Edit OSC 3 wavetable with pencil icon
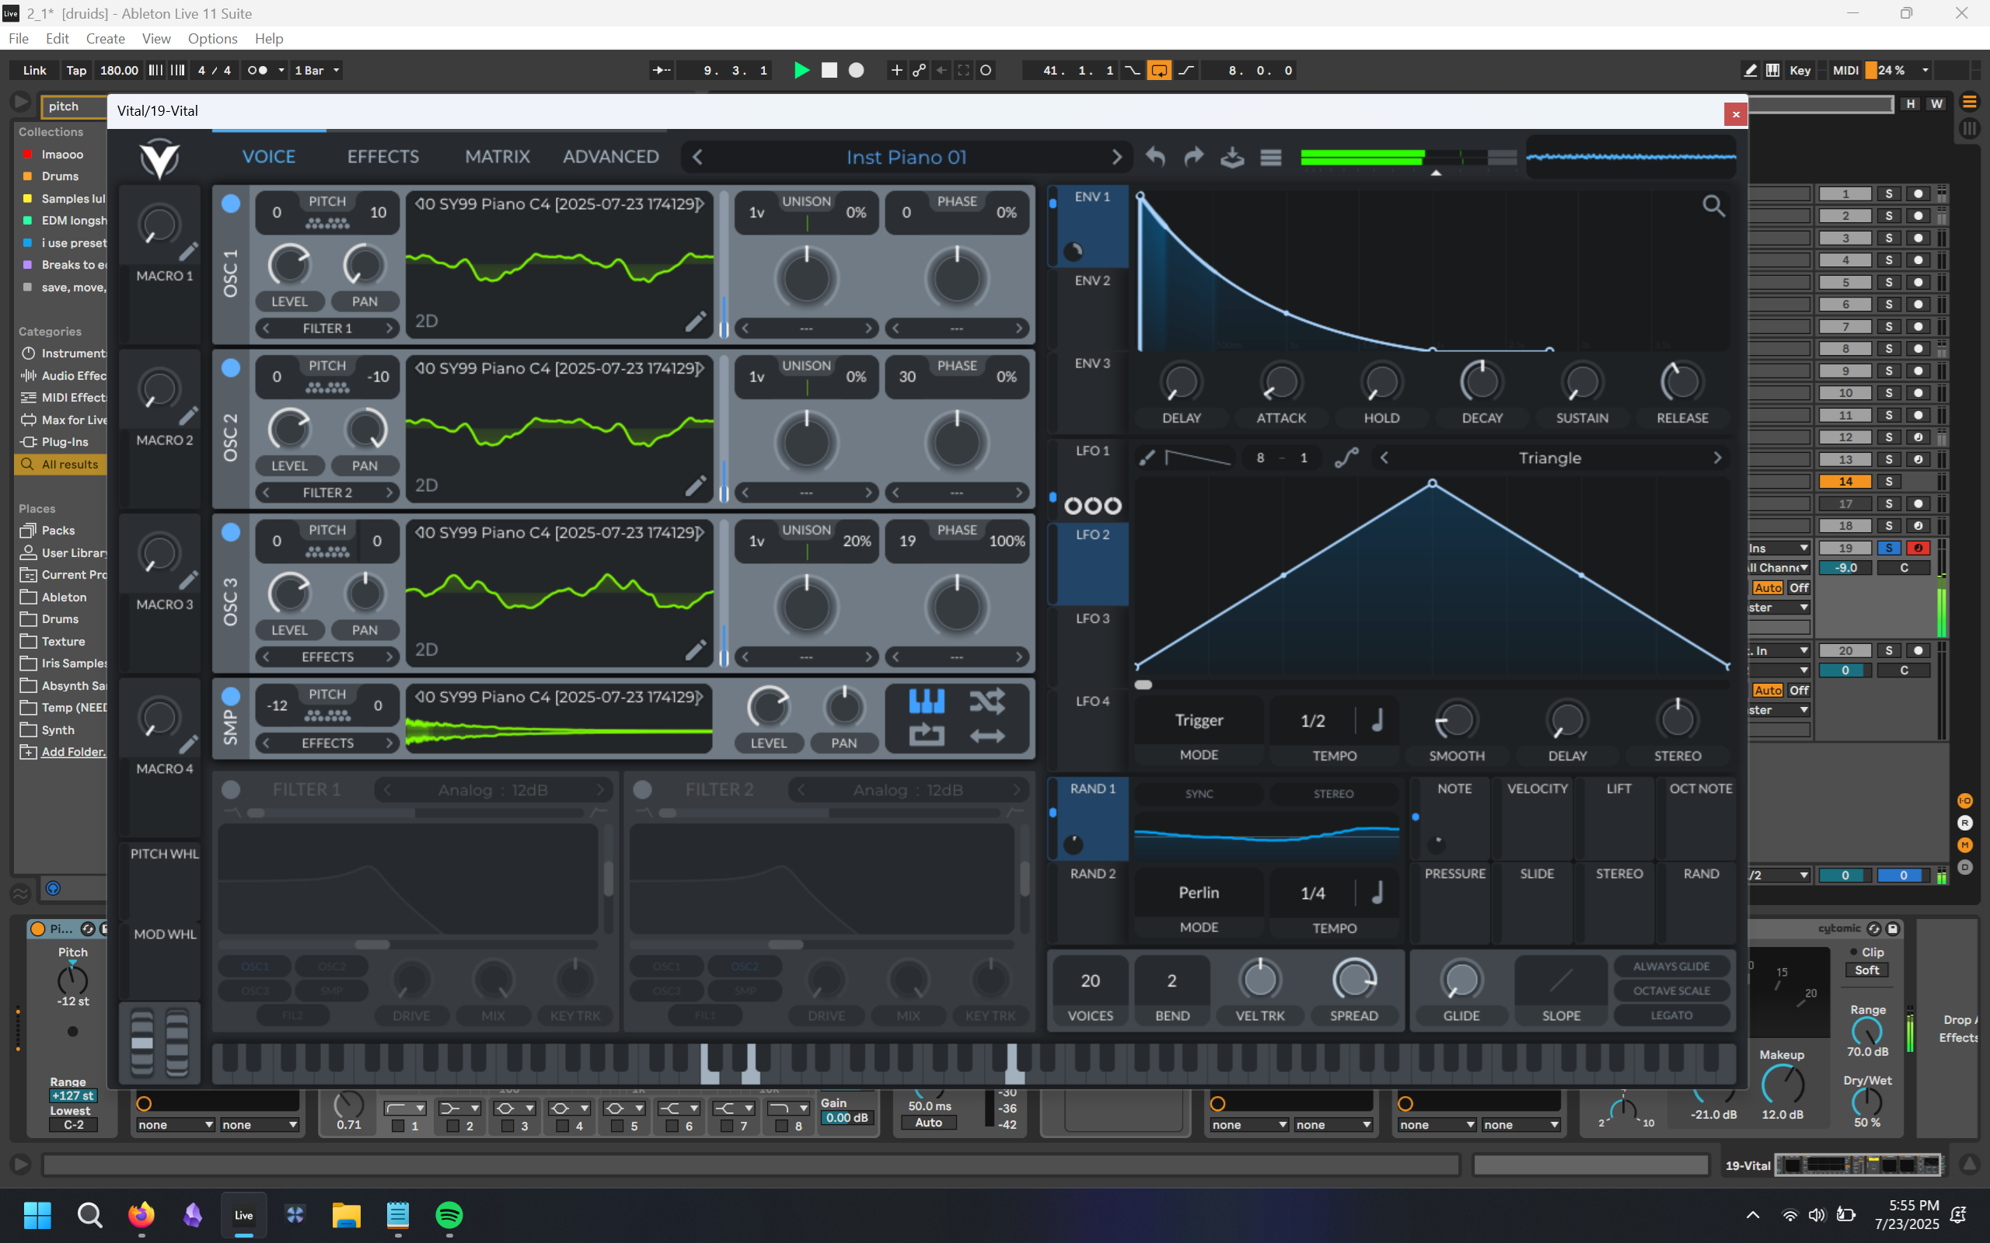 pyautogui.click(x=696, y=650)
